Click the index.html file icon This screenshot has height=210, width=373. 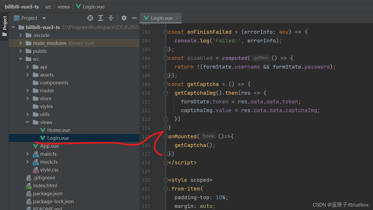tap(29, 186)
